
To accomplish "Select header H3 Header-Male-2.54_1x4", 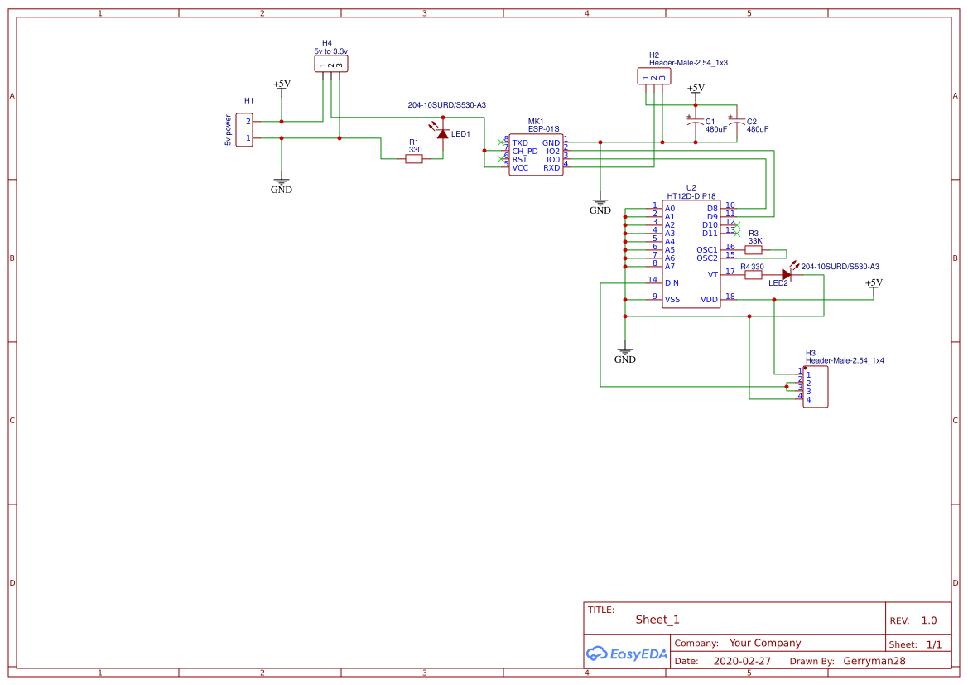I will (x=816, y=386).
